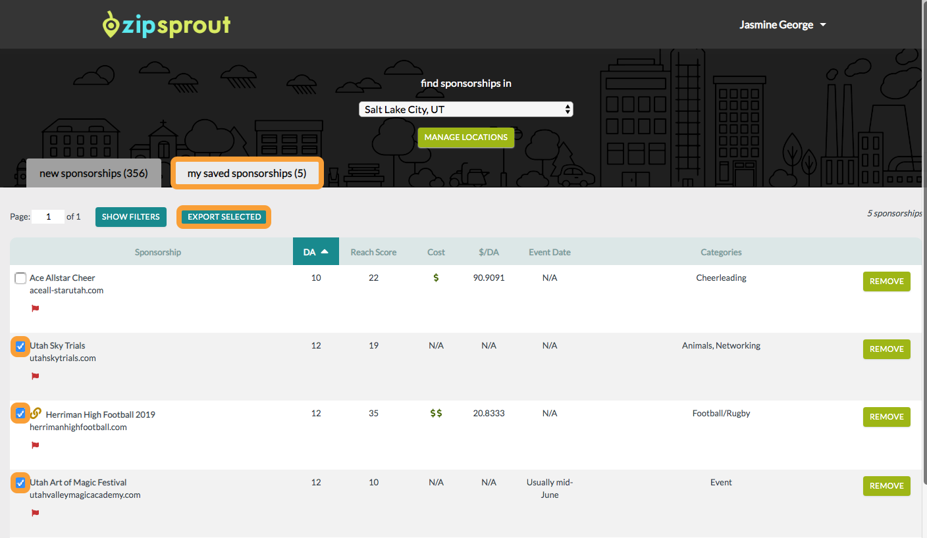Click the Page number input field
The height and width of the screenshot is (538, 927).
[48, 216]
